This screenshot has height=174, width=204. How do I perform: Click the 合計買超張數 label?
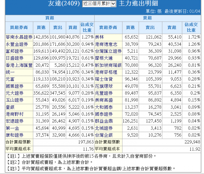(x=18, y=142)
